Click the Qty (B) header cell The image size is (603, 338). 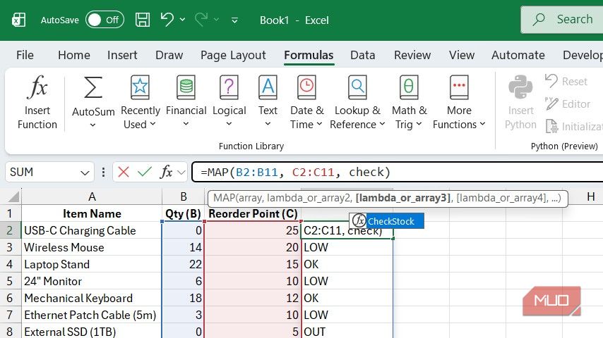(x=183, y=213)
